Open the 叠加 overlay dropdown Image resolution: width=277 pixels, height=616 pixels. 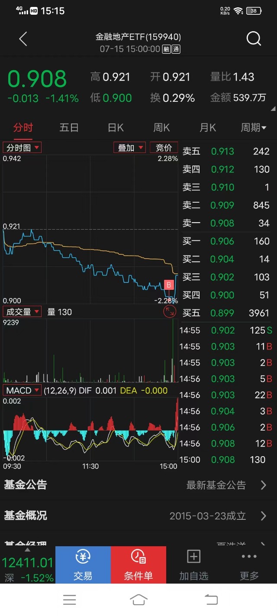[130, 148]
